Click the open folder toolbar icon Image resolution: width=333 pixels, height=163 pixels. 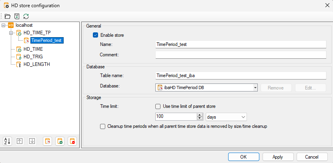coord(8,16)
